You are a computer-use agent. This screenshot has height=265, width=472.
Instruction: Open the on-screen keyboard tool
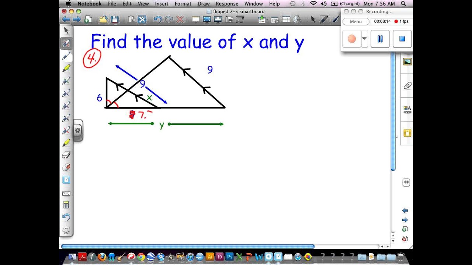click(x=66, y=193)
